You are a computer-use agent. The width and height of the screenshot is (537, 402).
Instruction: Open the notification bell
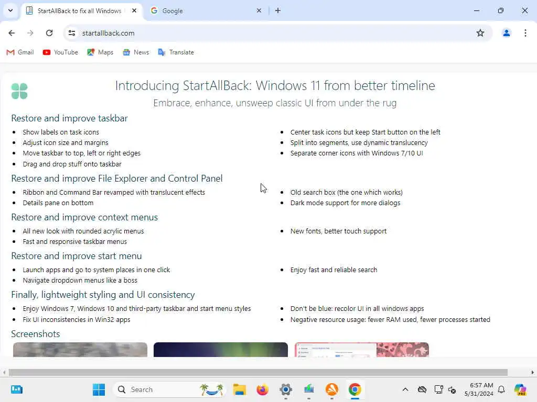[x=501, y=389]
